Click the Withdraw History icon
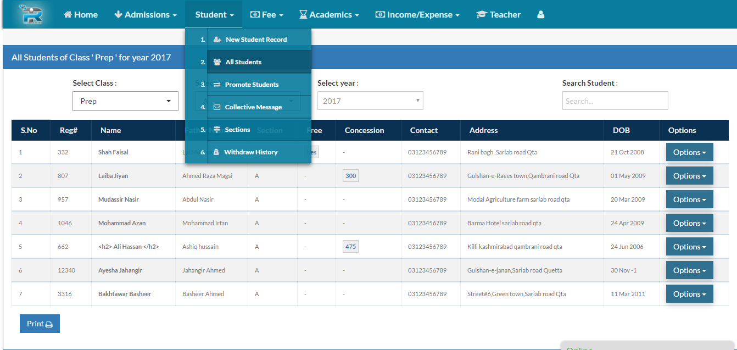The width and height of the screenshot is (737, 350). click(x=216, y=152)
